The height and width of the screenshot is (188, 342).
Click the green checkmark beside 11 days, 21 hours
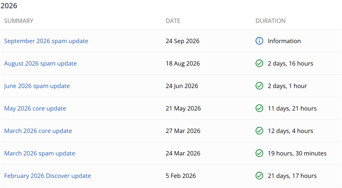click(259, 108)
